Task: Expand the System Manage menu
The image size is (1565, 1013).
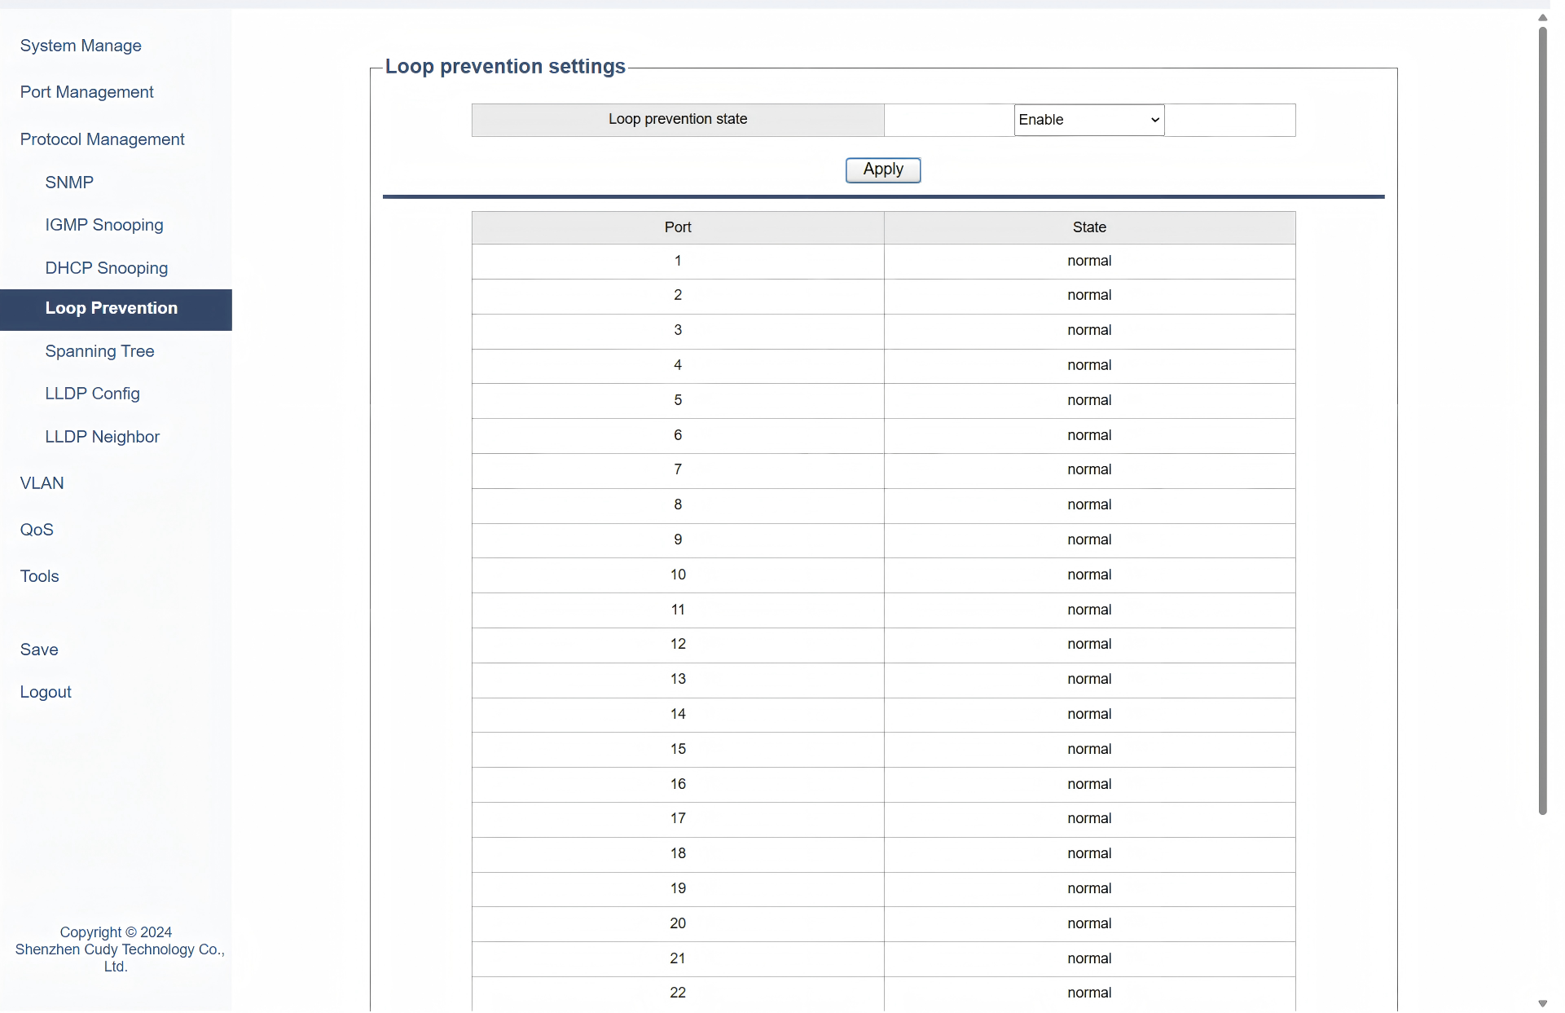Action: pos(81,46)
